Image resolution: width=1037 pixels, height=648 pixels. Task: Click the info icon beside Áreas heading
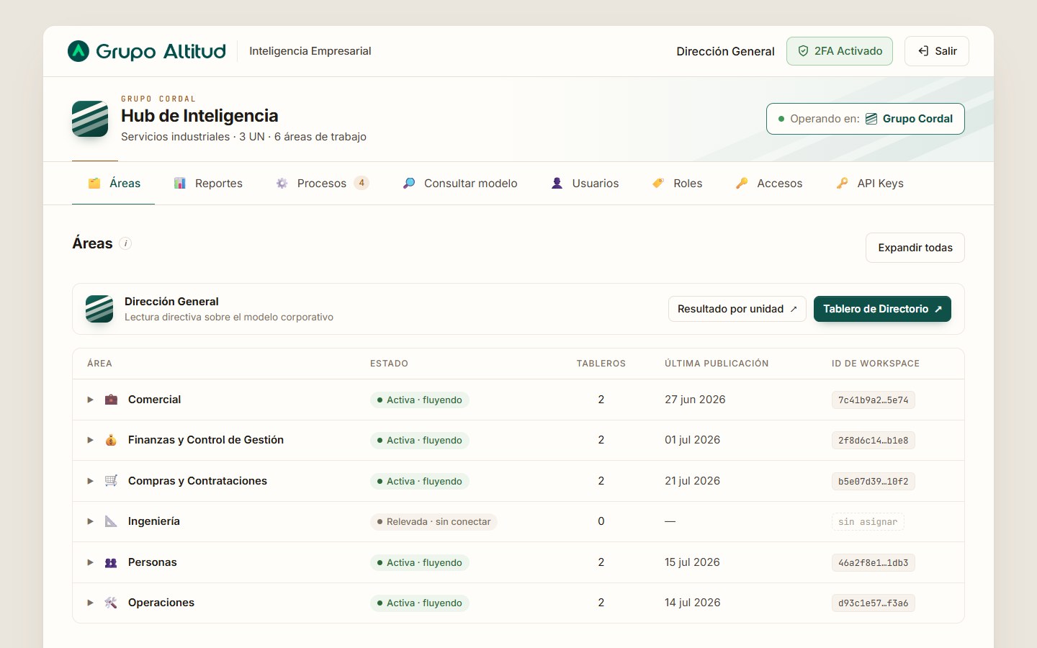(x=125, y=243)
